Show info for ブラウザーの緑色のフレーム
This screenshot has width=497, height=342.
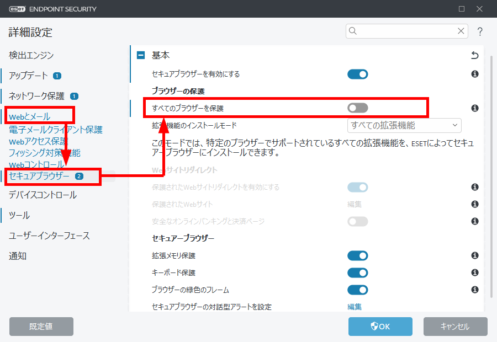pos(475,290)
